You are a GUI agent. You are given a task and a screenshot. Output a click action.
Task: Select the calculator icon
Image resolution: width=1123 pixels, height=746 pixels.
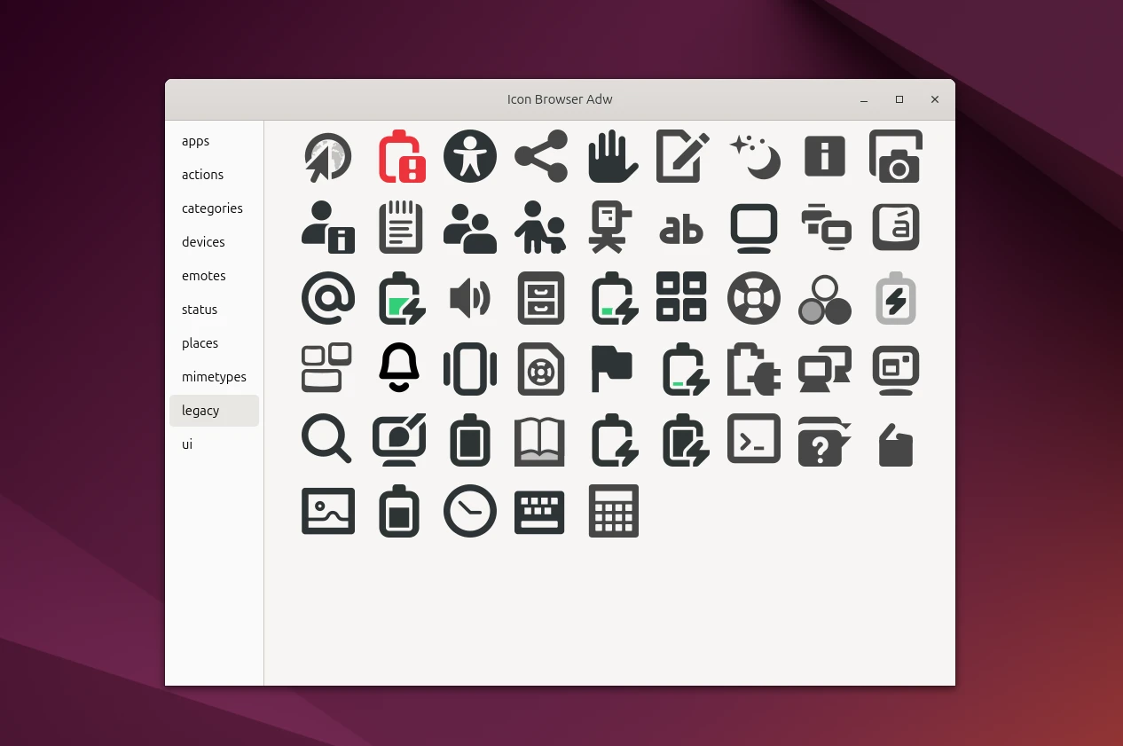point(612,511)
